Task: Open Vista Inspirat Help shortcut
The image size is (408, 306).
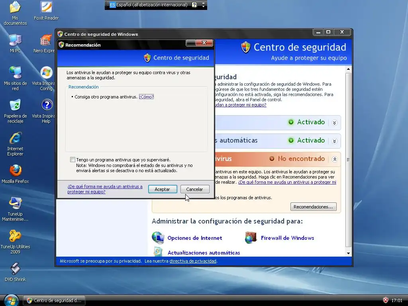Action: 44,111
